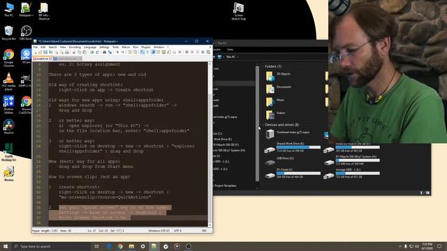Click Notepad++ vertical scrollbar down arrow
Viewport: 447px width, 251px height.
click(210, 225)
